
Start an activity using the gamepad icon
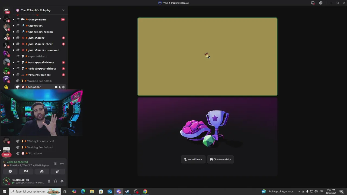(x=42, y=171)
